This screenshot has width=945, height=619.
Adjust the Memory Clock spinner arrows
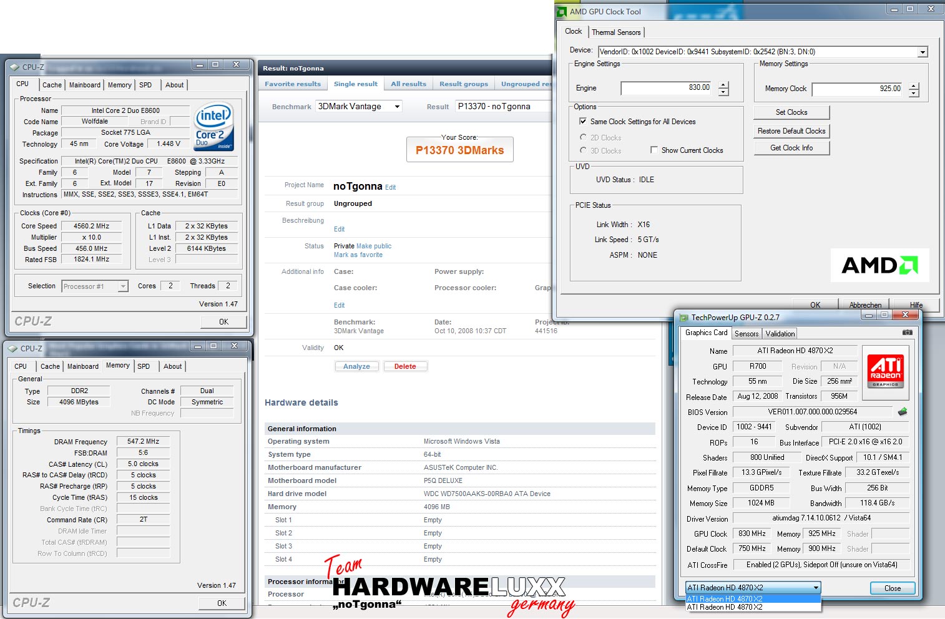[914, 90]
